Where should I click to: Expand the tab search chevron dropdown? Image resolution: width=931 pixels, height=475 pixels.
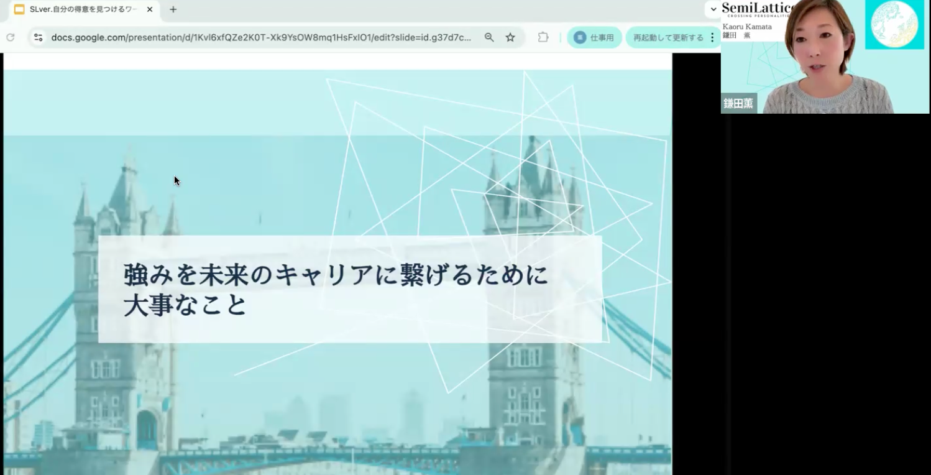point(713,9)
